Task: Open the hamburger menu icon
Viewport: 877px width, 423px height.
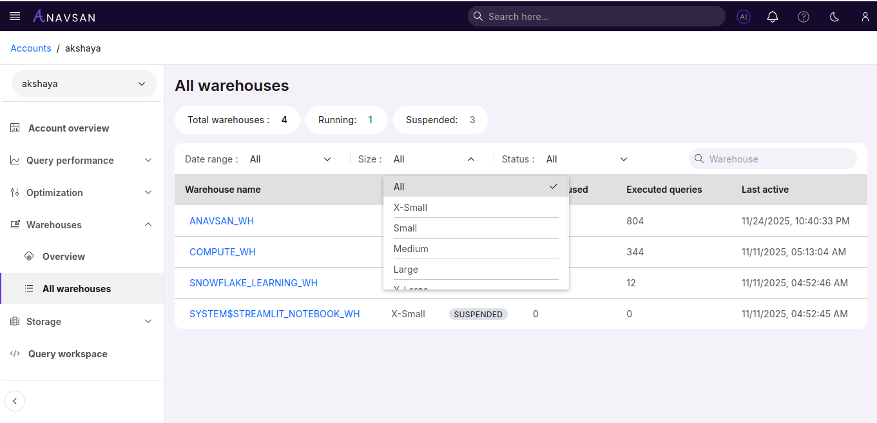Action: click(15, 16)
